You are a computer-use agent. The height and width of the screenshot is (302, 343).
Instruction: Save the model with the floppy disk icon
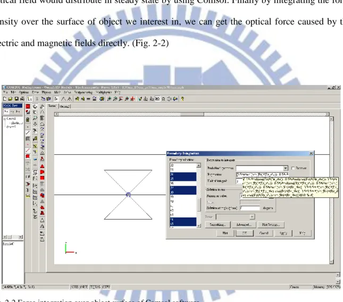point(16,99)
